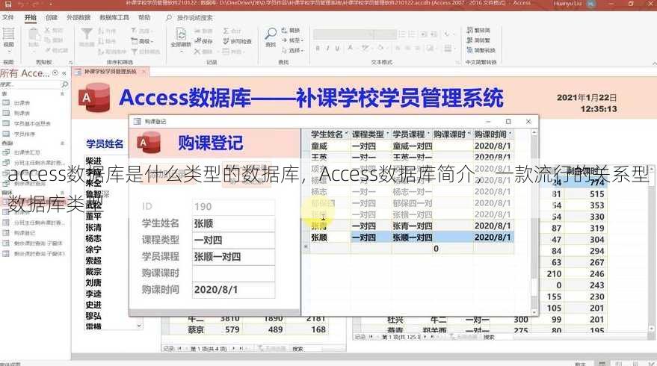Click the 课程类型 field showing 一对四

[233, 241]
